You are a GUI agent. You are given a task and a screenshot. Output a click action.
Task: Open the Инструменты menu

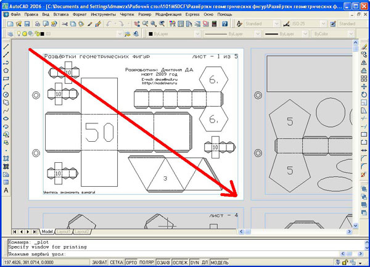[x=104, y=14]
